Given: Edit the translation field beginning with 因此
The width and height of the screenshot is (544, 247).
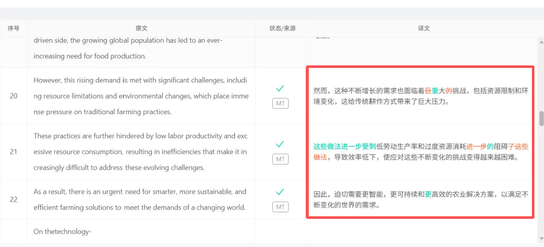Looking at the screenshot, I should 421,199.
